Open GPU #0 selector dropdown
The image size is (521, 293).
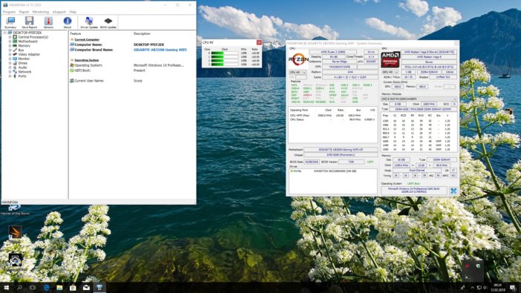click(390, 72)
